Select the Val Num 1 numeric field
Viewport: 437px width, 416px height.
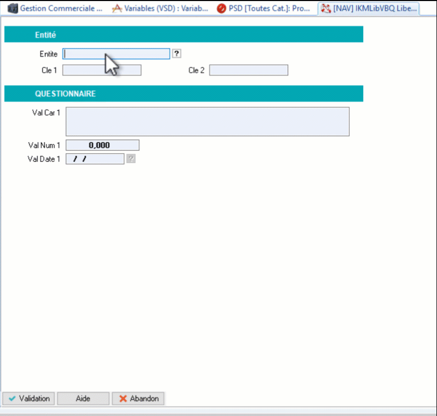(x=102, y=145)
